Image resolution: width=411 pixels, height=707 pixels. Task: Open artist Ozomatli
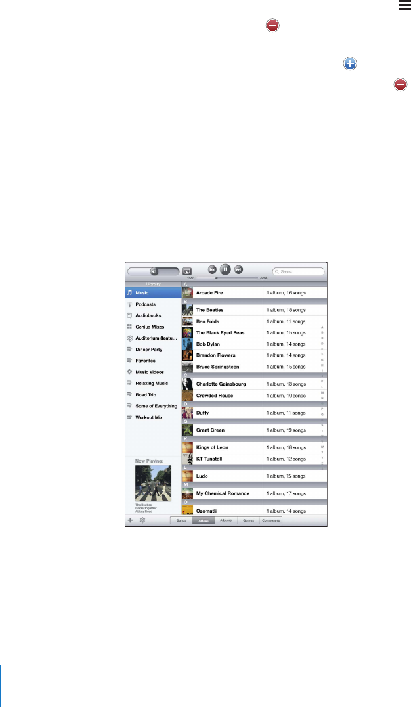pyautogui.click(x=254, y=511)
